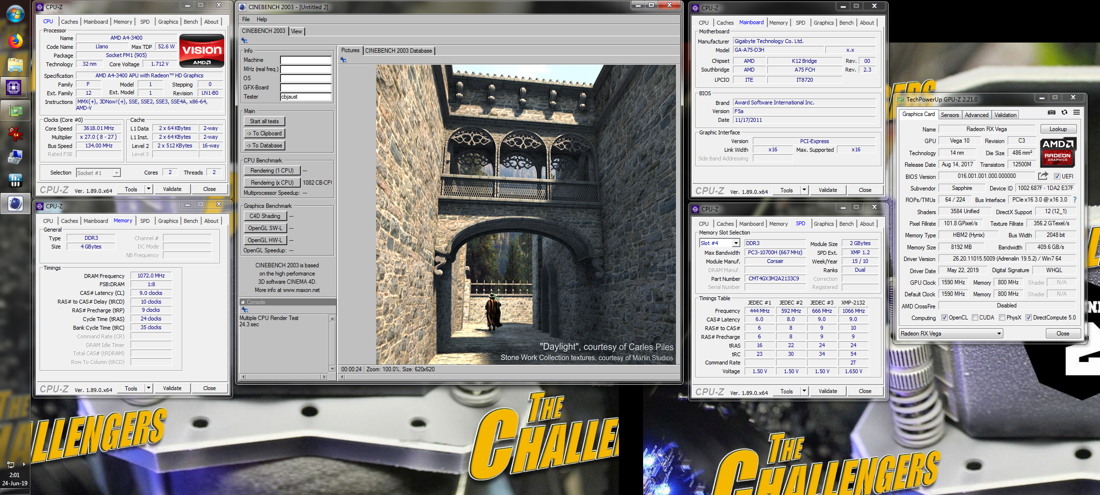This screenshot has width=1100, height=495.
Task: Run OpenGL SW-L benchmark
Action: click(265, 228)
